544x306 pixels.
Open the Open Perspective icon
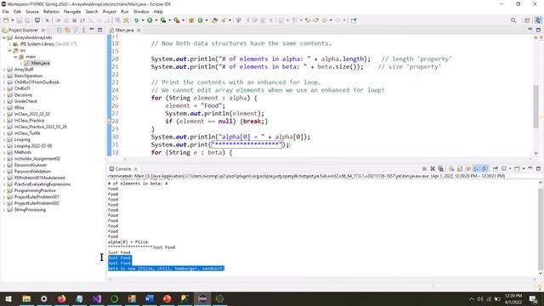coord(527,20)
